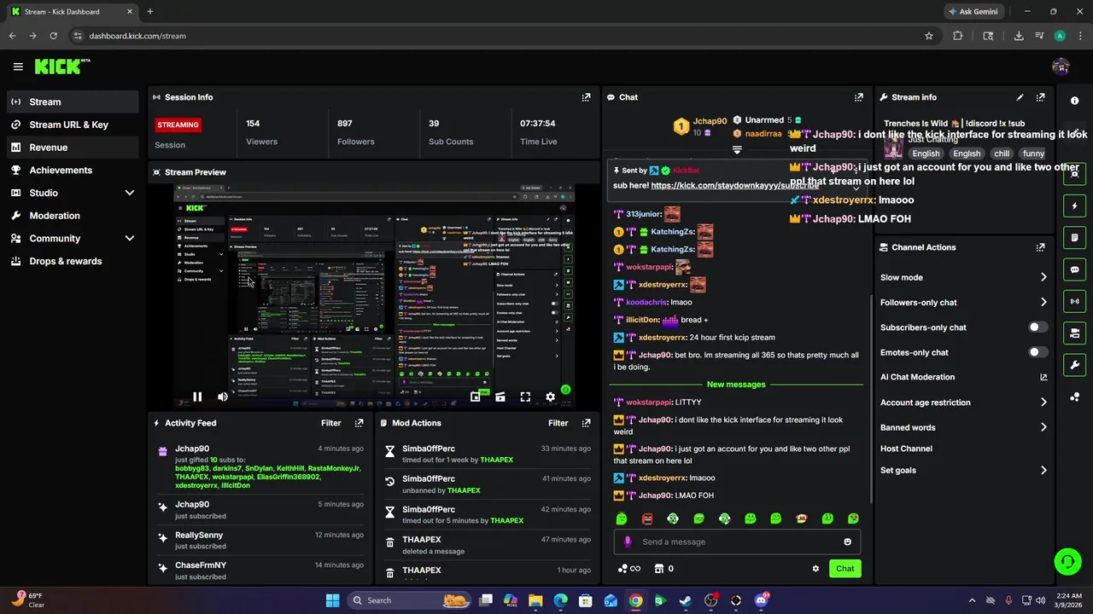
Task: Pop out the Chat panel
Action: [859, 97]
